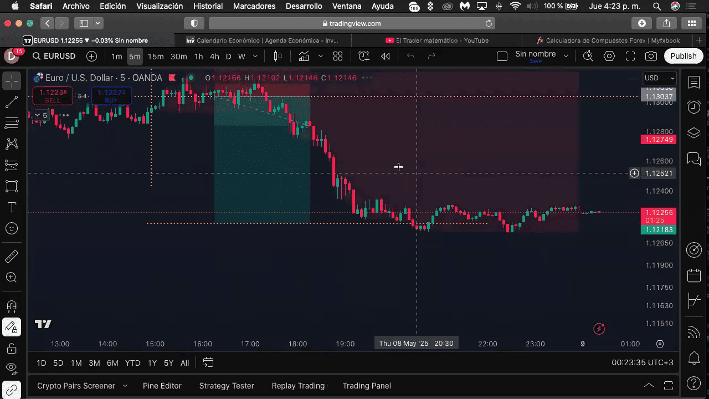
Task: Open the Indicators chart icon
Action: point(304,56)
